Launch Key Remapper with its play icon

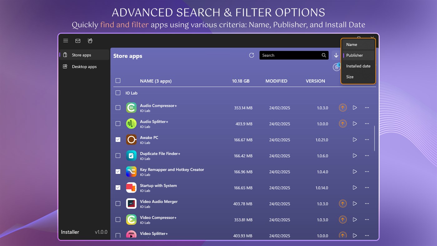click(355, 171)
